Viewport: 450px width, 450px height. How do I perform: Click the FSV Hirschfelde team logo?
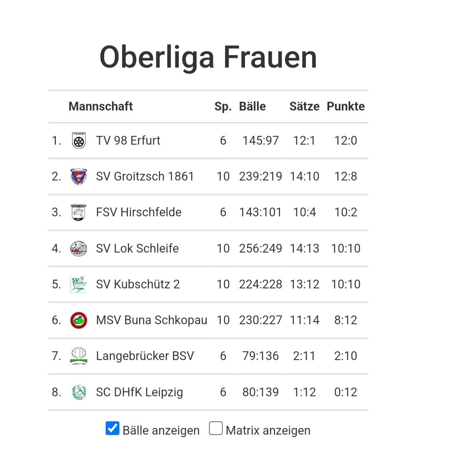[x=79, y=212]
